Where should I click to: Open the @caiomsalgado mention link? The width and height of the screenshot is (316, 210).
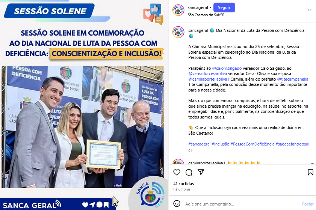[x=227, y=68]
